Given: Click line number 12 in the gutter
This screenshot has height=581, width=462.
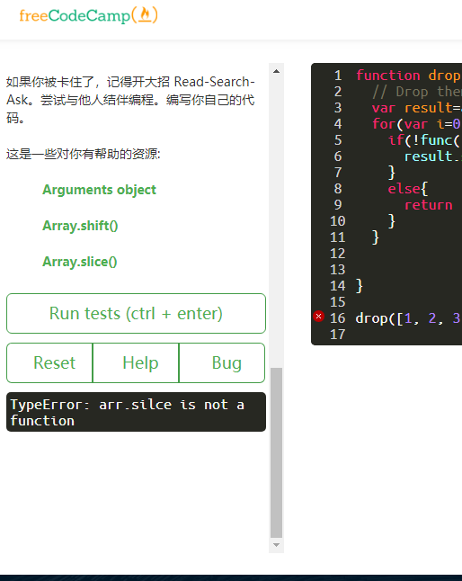Looking at the screenshot, I should [x=337, y=254].
